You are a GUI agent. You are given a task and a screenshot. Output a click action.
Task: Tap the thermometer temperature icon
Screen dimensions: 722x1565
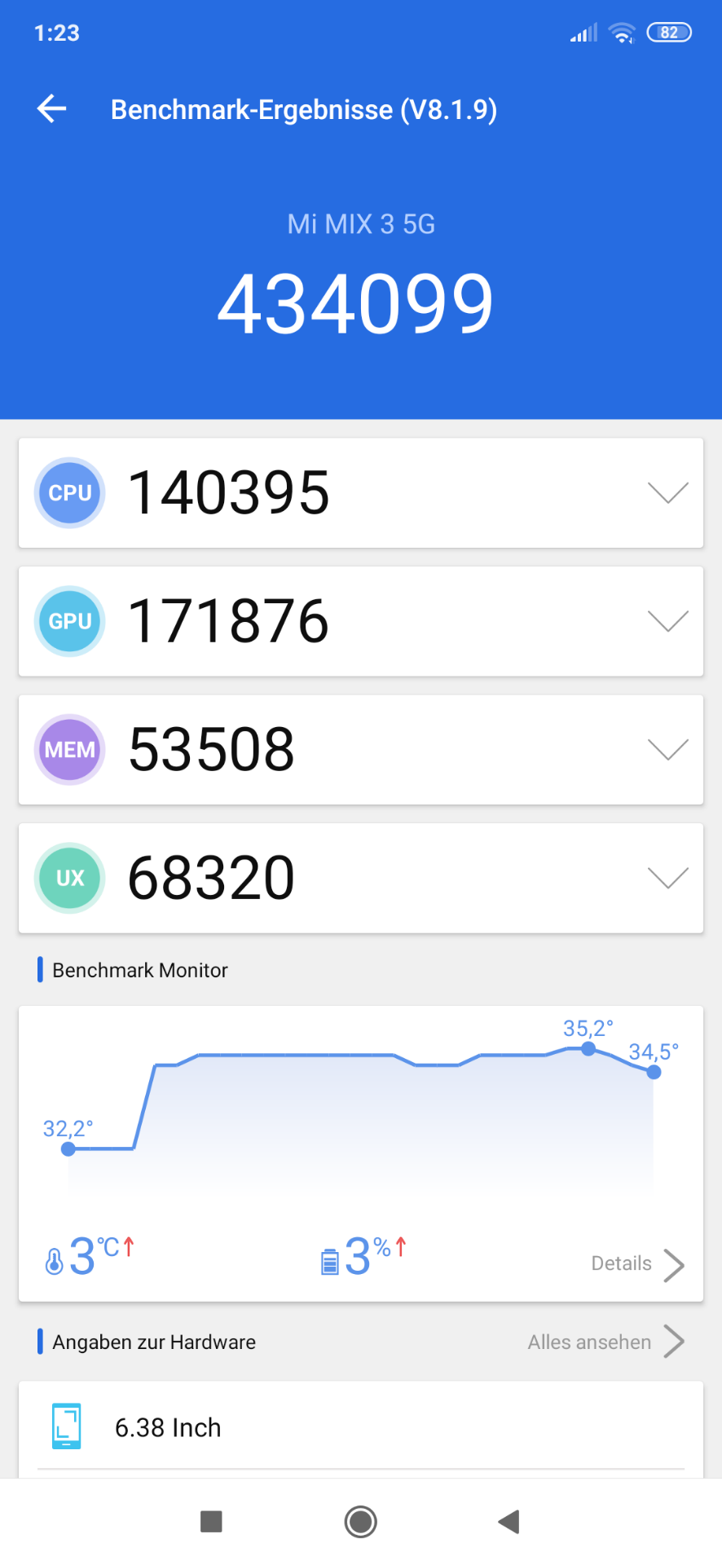[x=54, y=1261]
